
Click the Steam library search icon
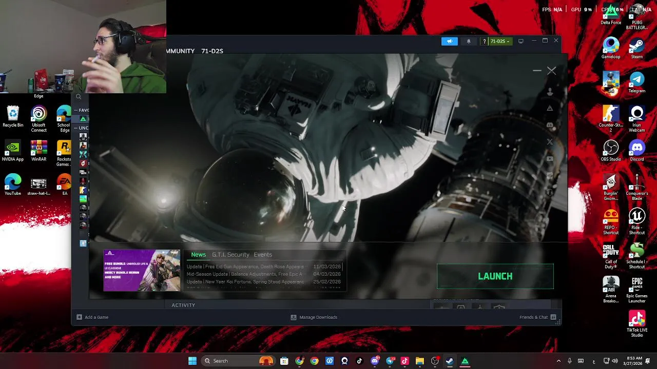tap(79, 97)
